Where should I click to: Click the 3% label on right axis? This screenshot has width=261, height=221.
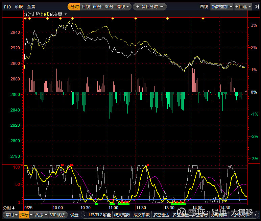click(254, 25)
